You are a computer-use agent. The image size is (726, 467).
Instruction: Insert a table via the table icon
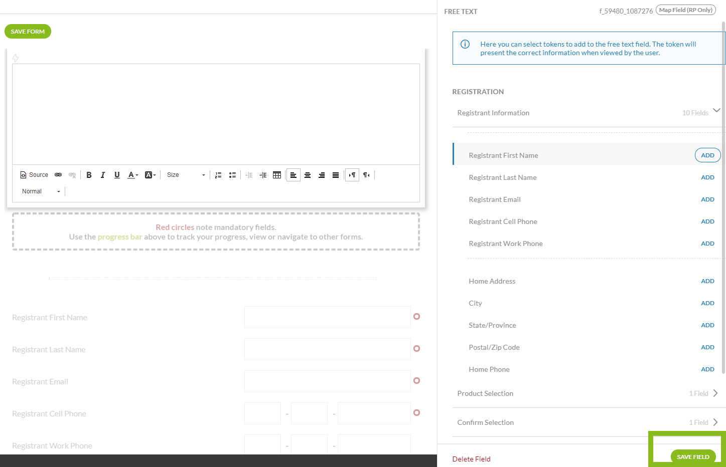click(x=277, y=175)
